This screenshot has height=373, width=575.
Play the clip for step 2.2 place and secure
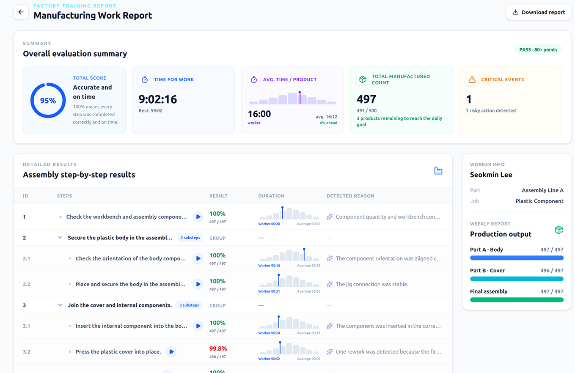pos(198,284)
